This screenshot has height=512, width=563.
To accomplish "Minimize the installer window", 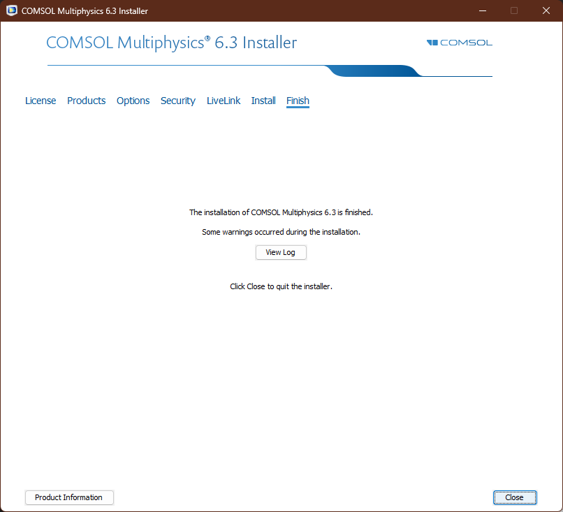I will pyautogui.click(x=483, y=10).
